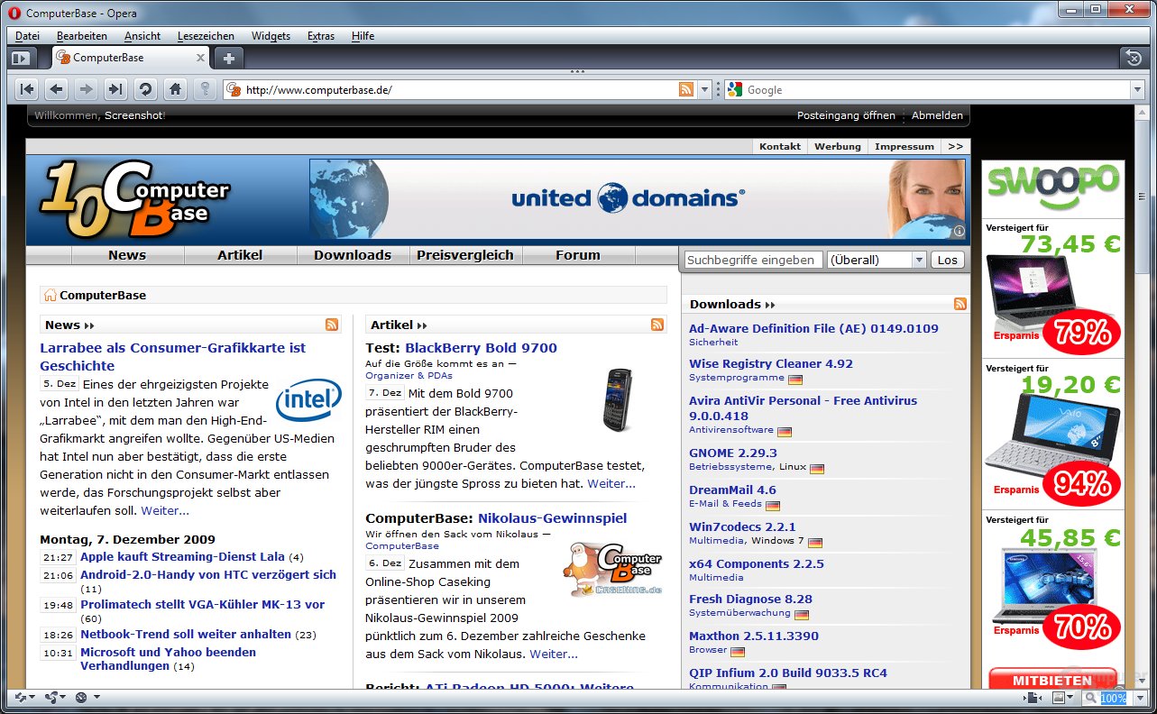Open Posteingang öffnen link
The width and height of the screenshot is (1157, 714).
[846, 115]
